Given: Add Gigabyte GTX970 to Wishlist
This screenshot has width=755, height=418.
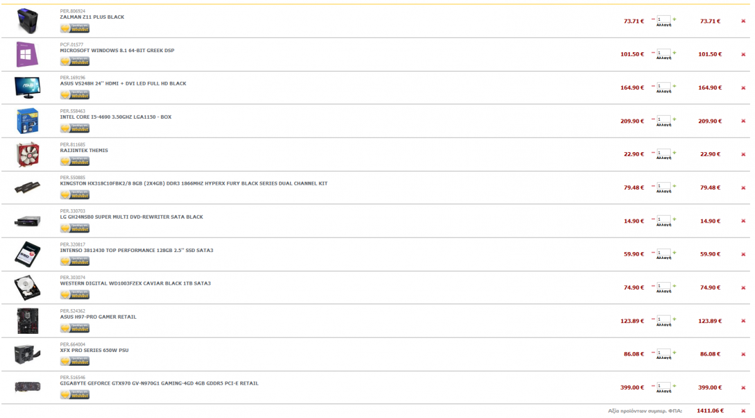Looking at the screenshot, I should point(75,395).
